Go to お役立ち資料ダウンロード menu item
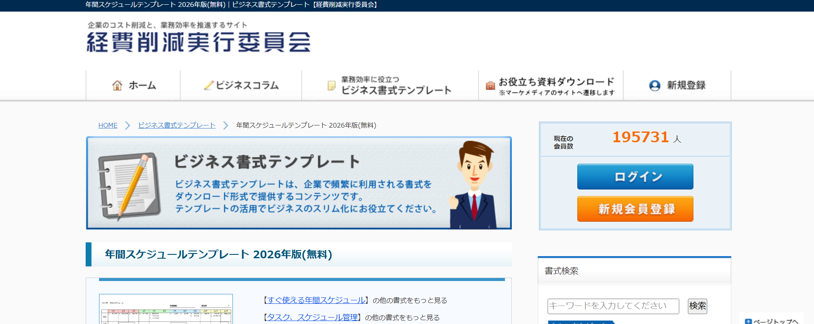The image size is (814, 324). tap(556, 82)
